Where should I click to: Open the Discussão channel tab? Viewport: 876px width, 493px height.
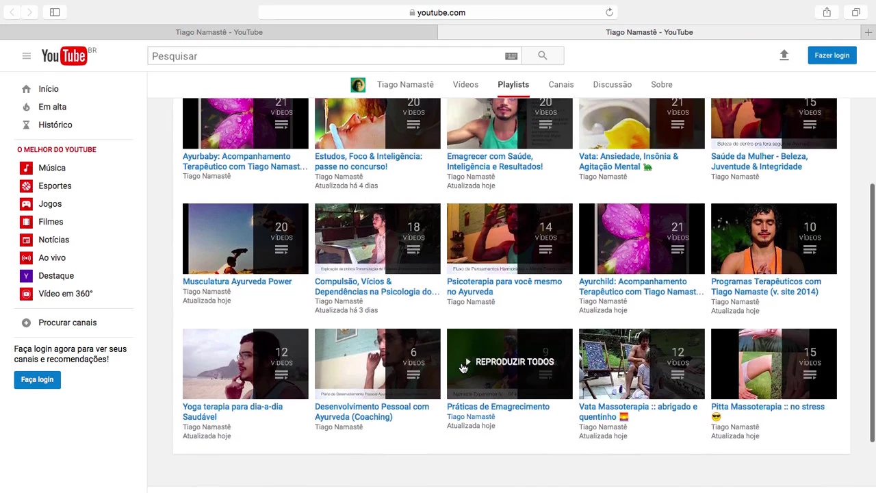[613, 84]
